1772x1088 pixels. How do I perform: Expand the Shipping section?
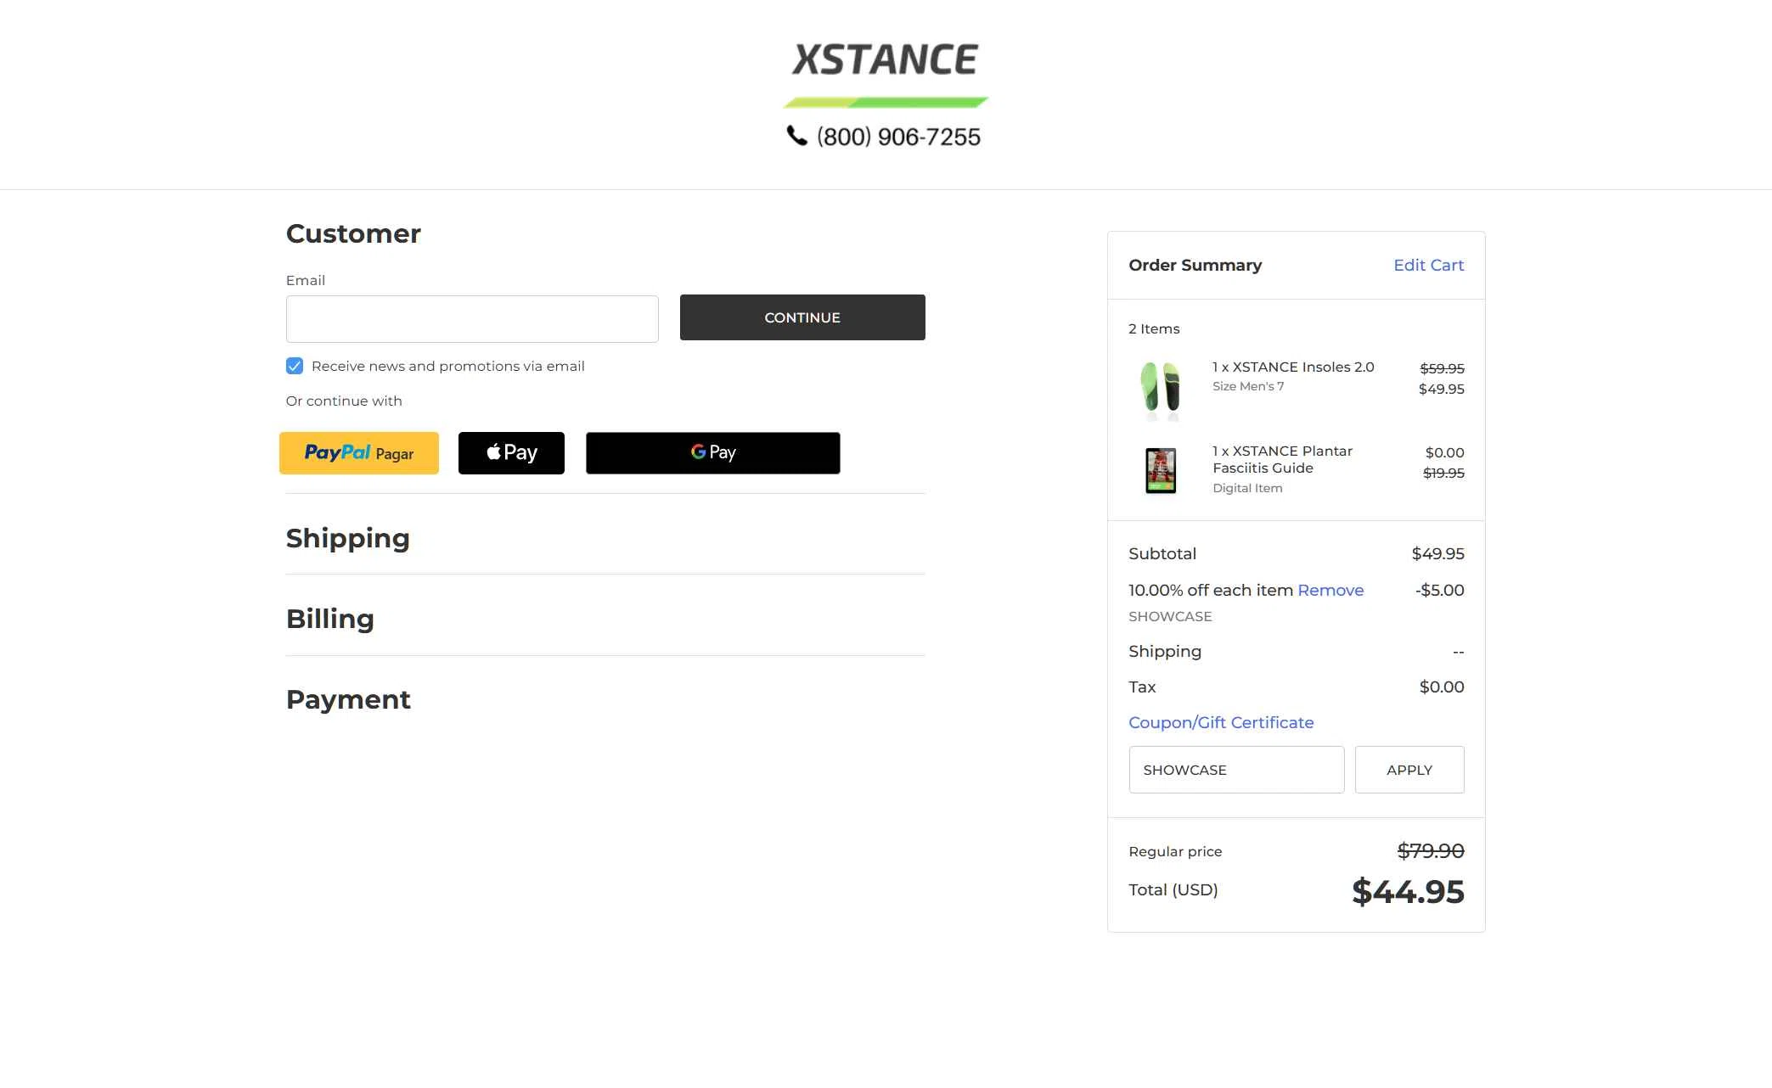click(348, 538)
